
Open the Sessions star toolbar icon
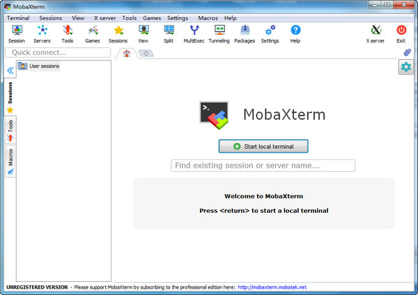[x=118, y=34]
